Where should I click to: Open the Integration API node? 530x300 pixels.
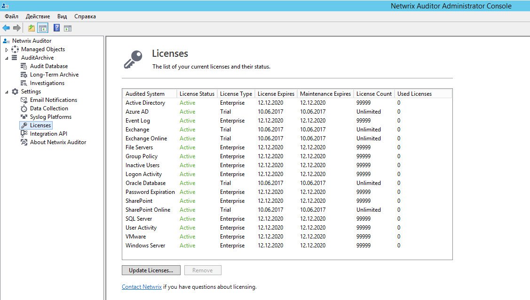point(48,134)
